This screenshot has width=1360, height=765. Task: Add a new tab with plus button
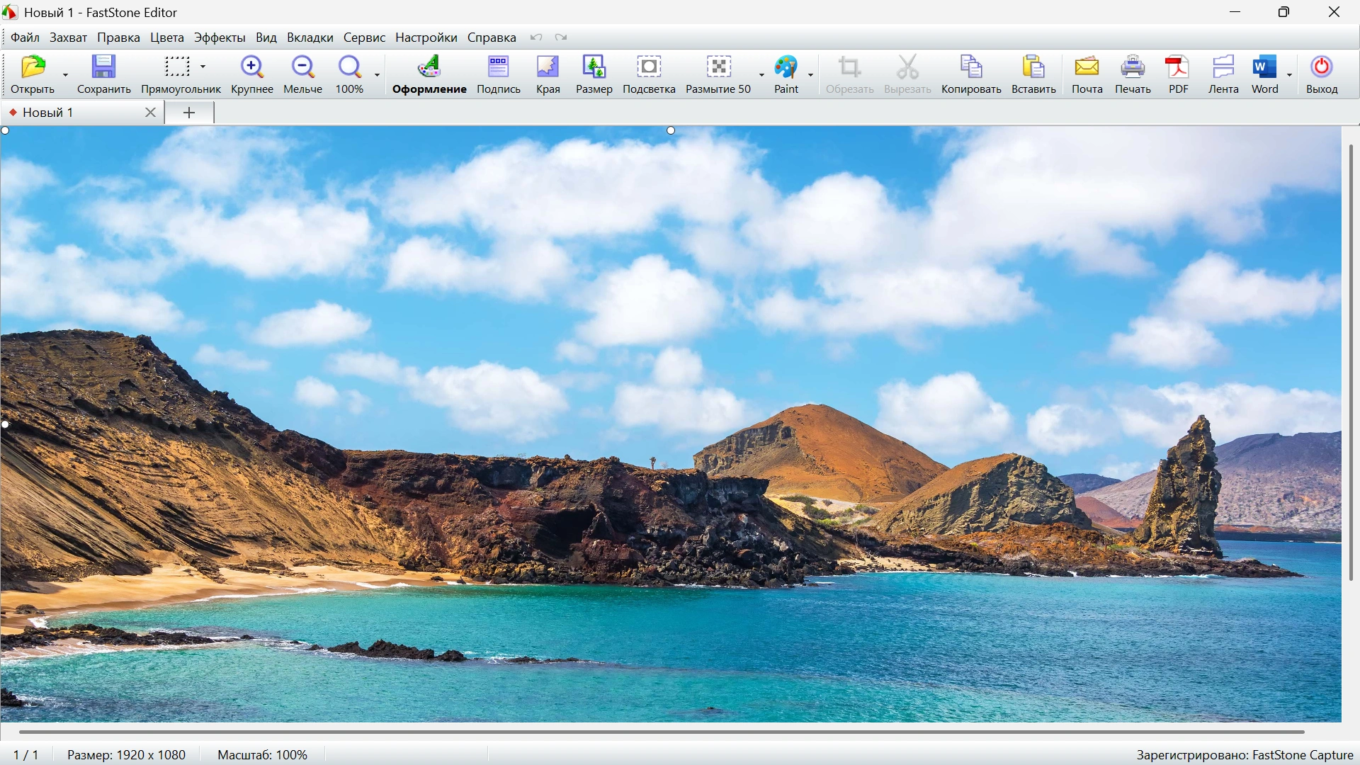tap(189, 113)
